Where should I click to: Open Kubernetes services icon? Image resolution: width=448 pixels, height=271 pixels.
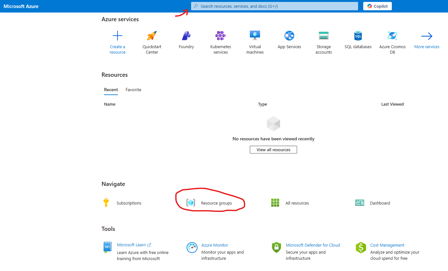coord(221,36)
